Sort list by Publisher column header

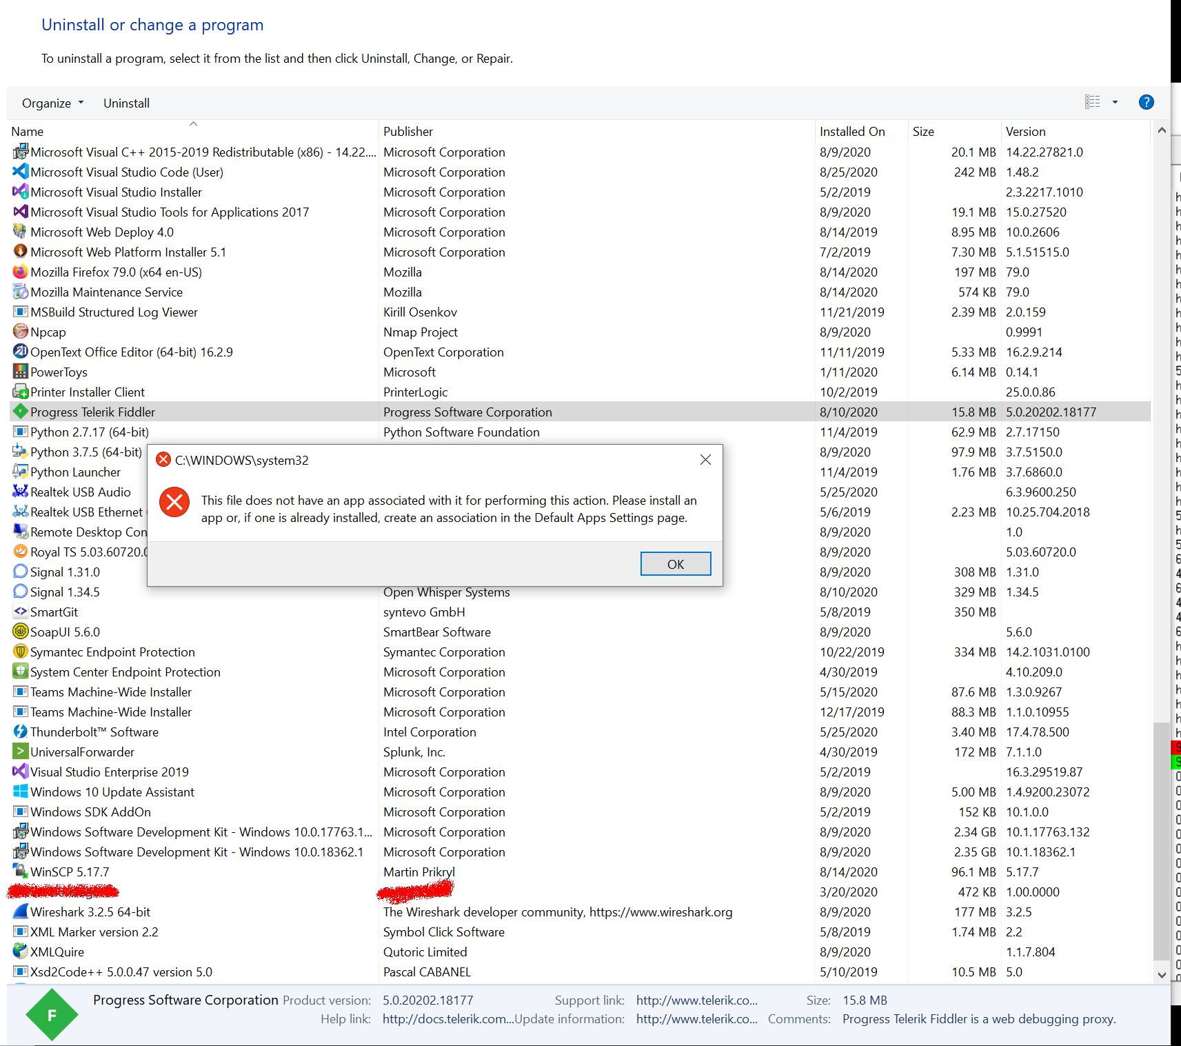coord(408,132)
